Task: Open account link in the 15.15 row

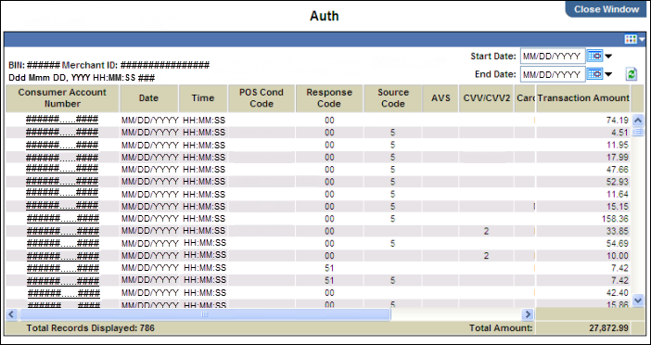Action: [x=62, y=206]
